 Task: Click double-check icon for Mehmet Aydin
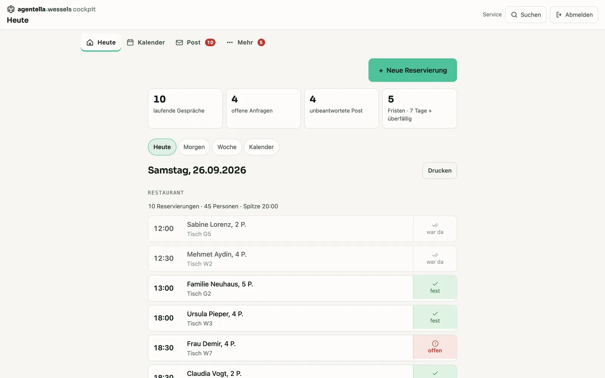pyautogui.click(x=435, y=255)
